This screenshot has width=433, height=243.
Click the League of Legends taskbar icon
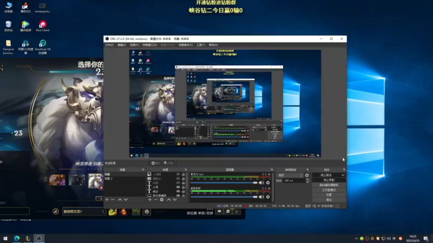click(28, 238)
